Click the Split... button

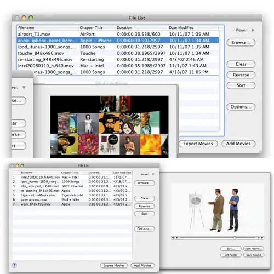[231, 249]
